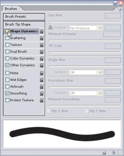
Task: Toggle the Dual Brush lock icon
Action: (x=42, y=52)
